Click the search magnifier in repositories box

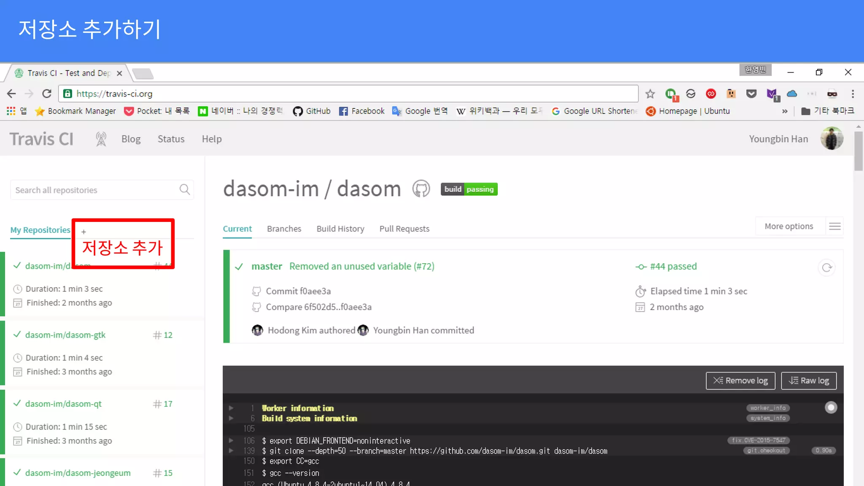[x=185, y=189]
